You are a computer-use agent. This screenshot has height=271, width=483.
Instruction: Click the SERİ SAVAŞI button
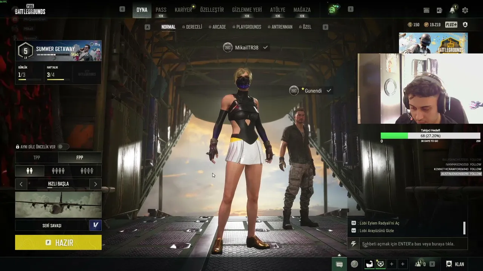point(52,225)
